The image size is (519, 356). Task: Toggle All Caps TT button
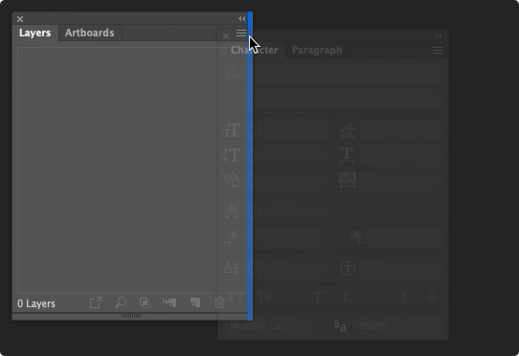(236, 297)
